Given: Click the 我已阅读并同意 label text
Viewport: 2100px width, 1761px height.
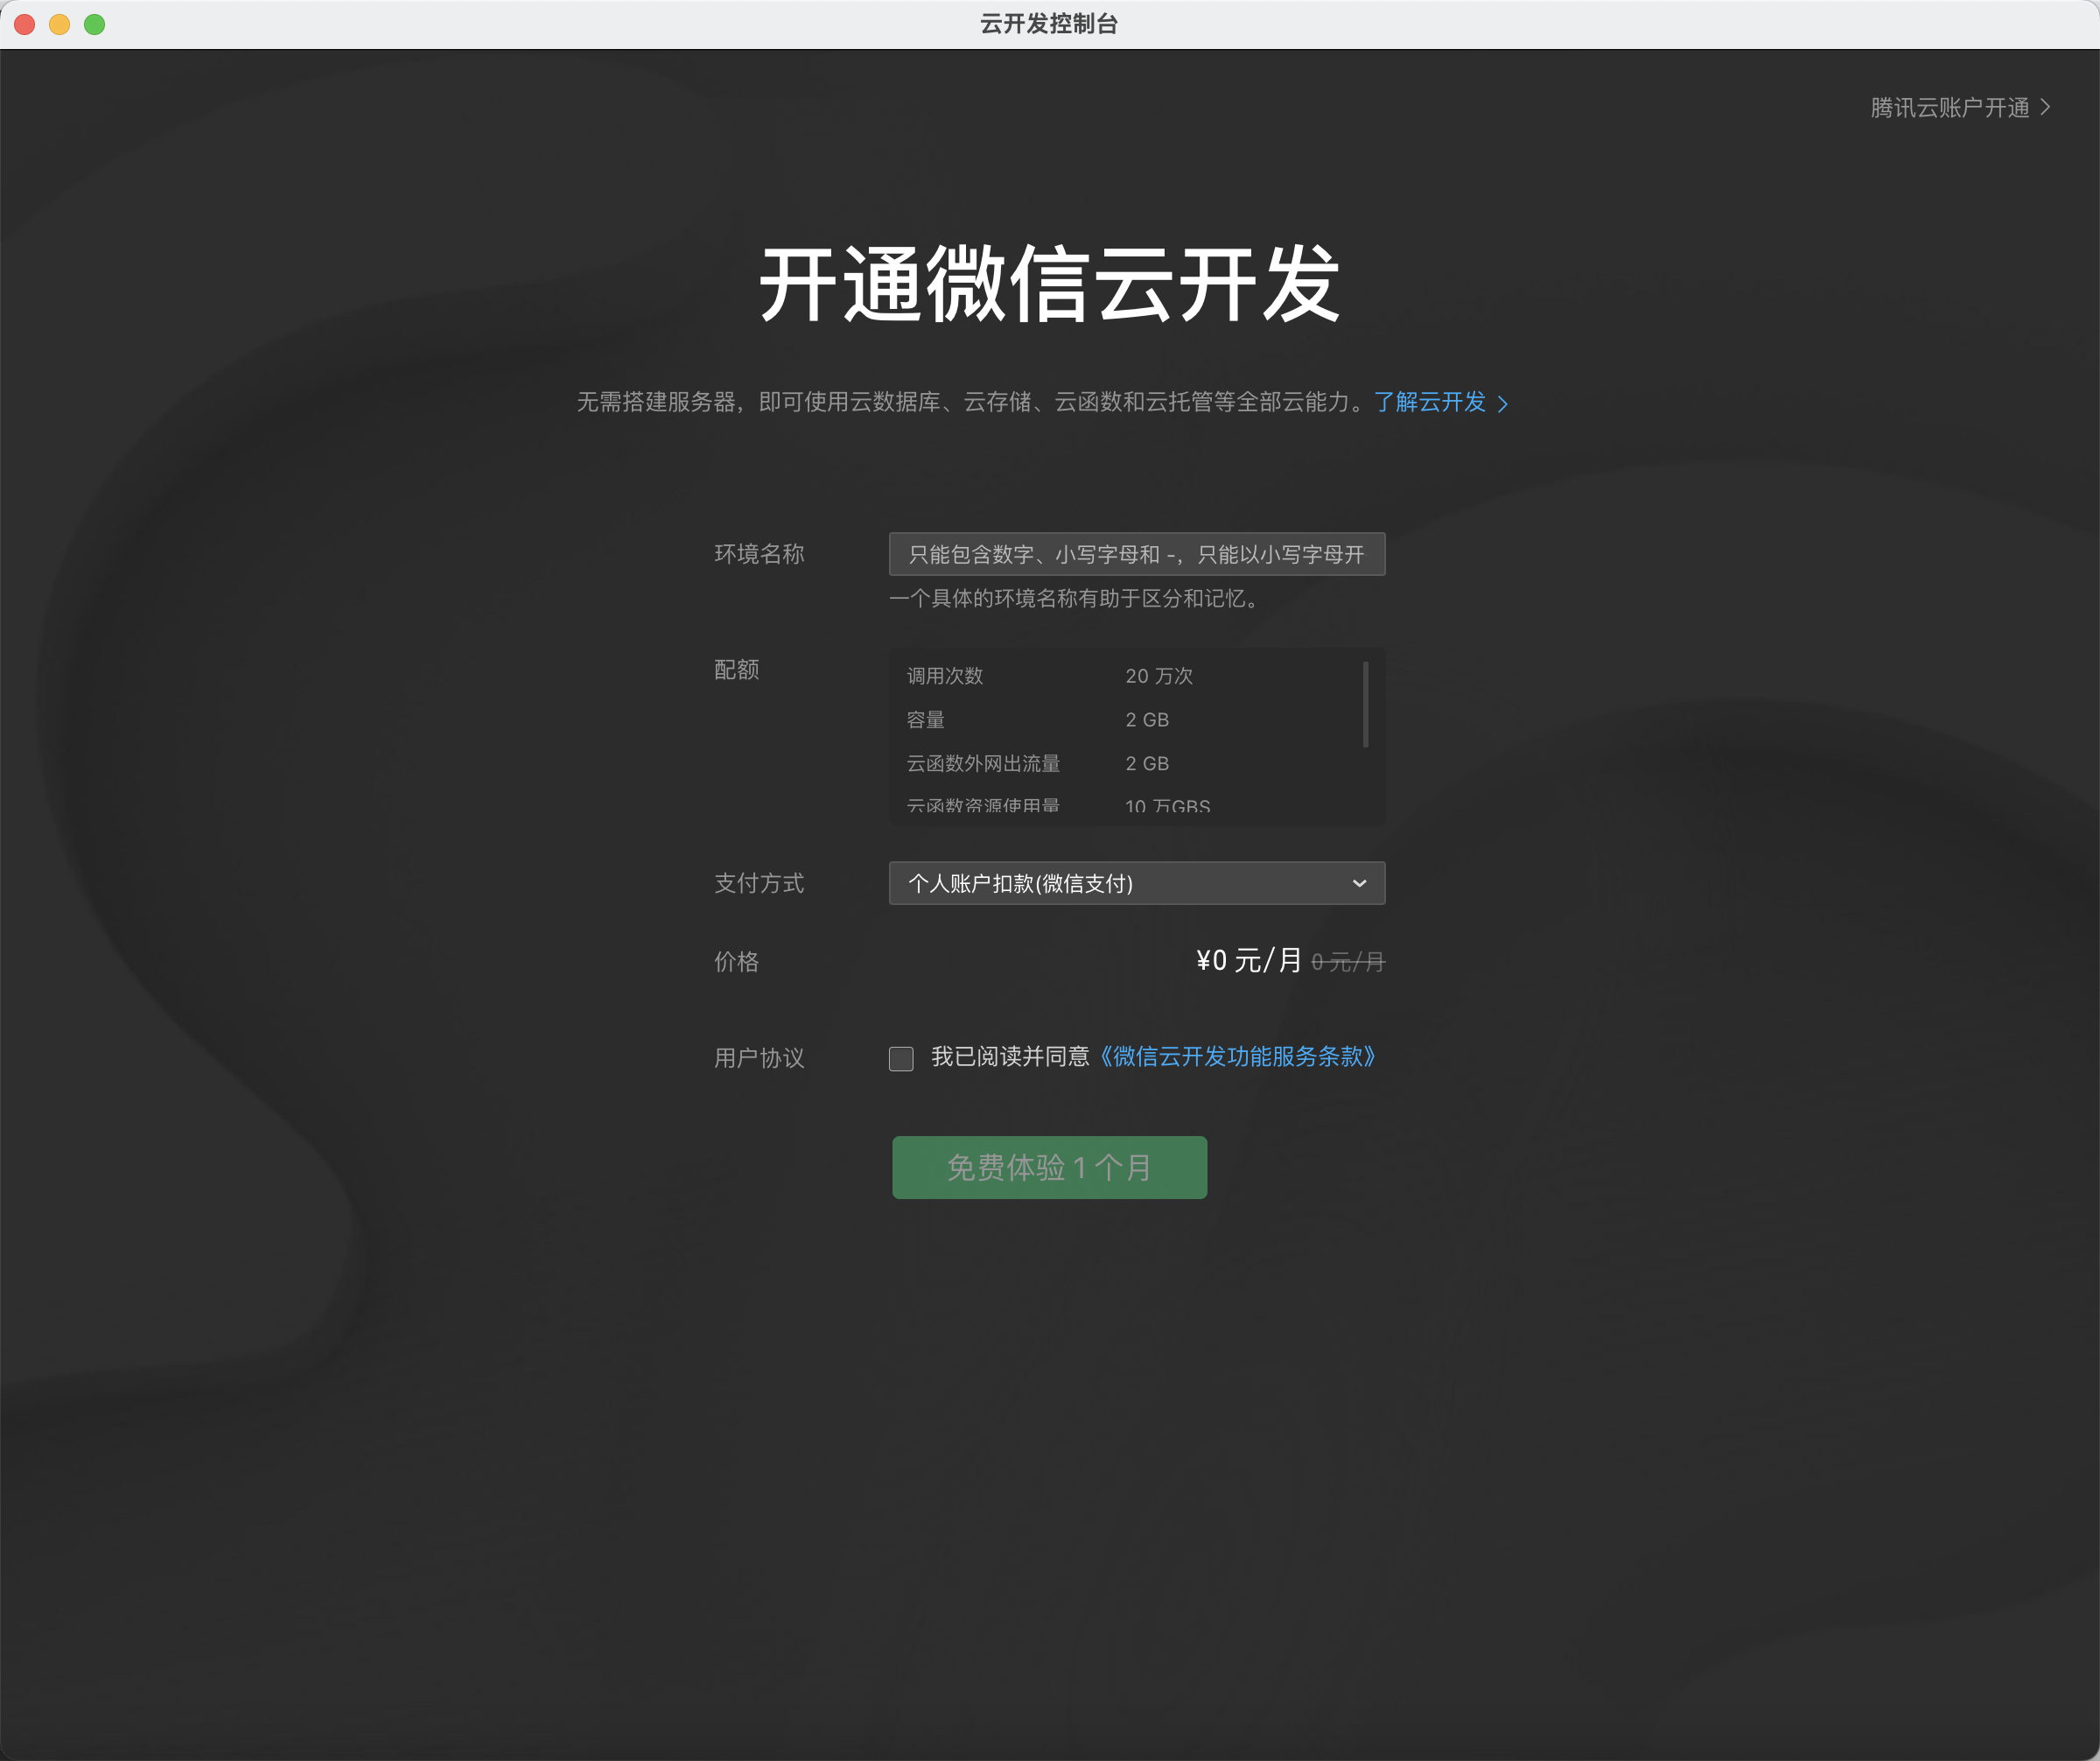Looking at the screenshot, I should pos(1009,1057).
